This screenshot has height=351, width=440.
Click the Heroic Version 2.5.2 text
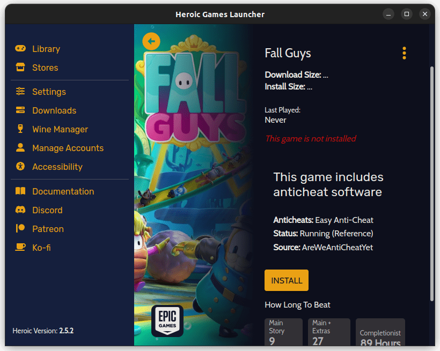(43, 331)
